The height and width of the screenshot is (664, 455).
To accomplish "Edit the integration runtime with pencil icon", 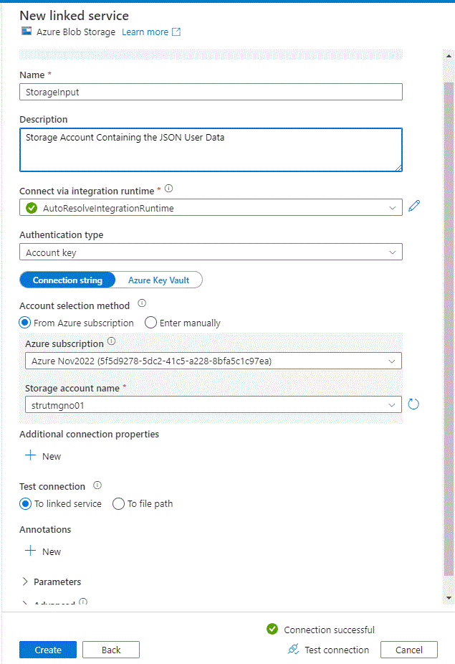I will [414, 206].
